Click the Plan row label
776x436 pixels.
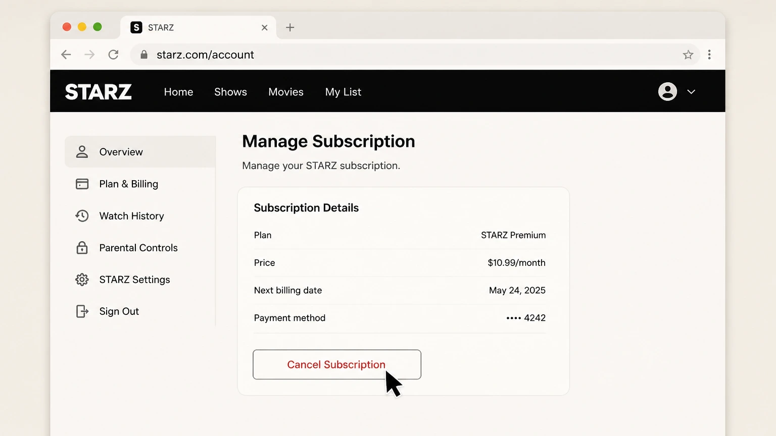pos(263,235)
